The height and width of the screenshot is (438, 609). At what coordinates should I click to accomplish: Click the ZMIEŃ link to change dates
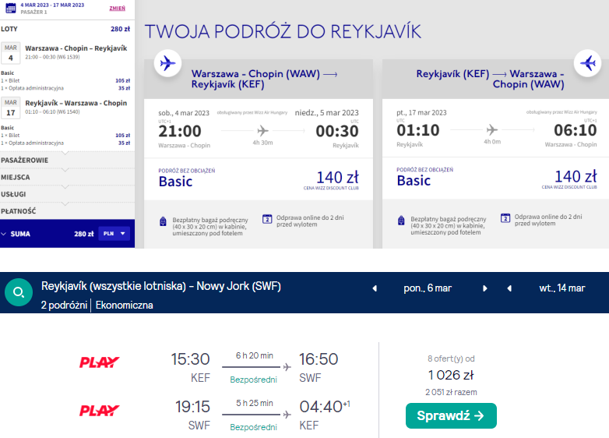coord(117,7)
